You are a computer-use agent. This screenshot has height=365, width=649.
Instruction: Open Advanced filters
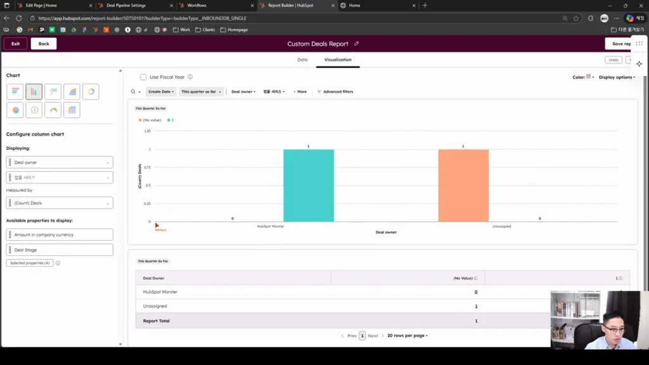[x=335, y=91]
